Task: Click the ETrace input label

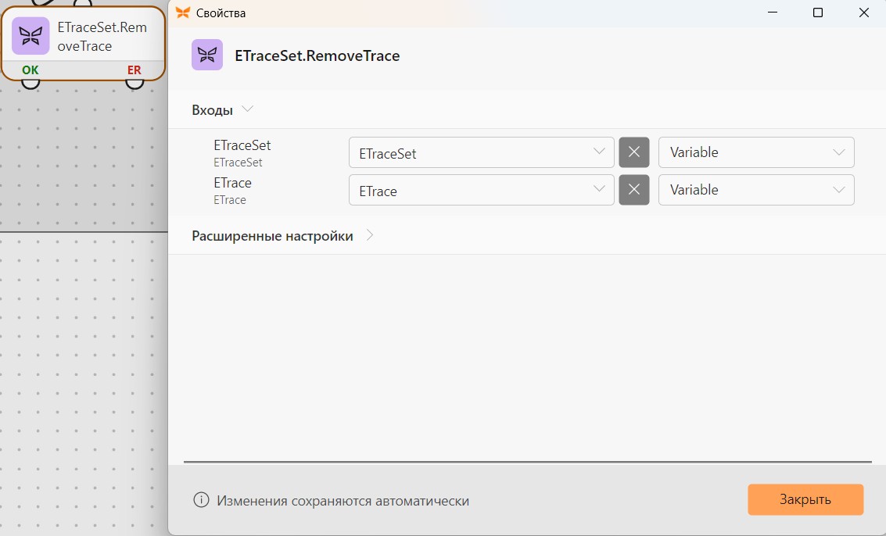Action: 232,182
